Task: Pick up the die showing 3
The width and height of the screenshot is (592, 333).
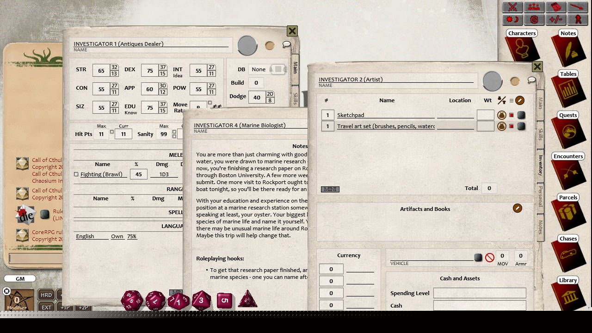Action: click(x=201, y=301)
